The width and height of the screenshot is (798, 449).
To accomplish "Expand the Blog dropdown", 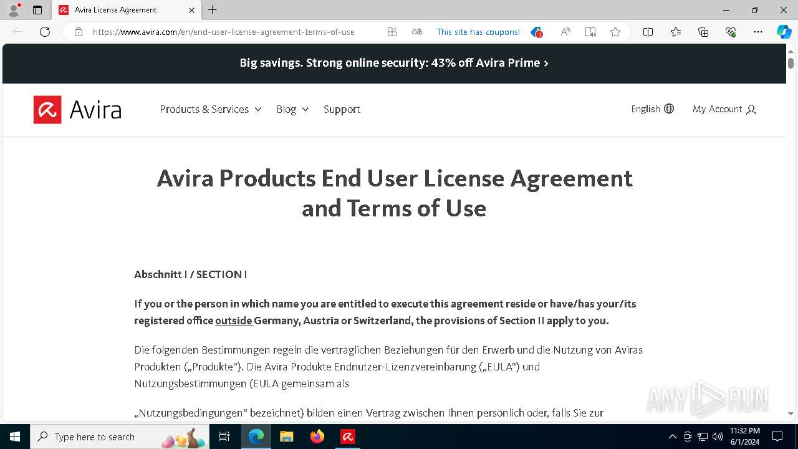I will point(292,109).
